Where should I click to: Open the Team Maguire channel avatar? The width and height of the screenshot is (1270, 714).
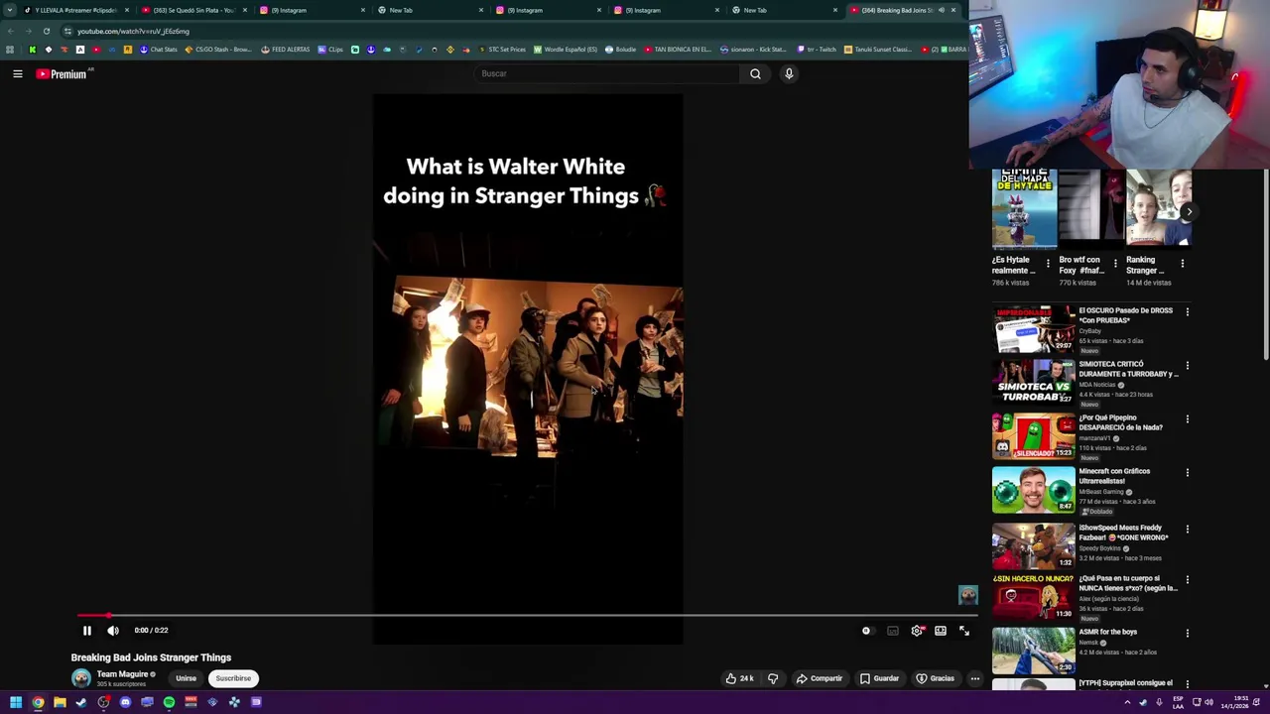coord(81,678)
